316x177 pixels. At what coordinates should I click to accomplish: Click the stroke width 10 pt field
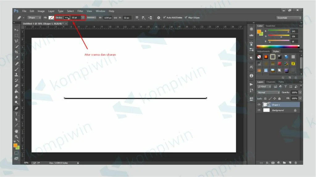click(x=75, y=18)
